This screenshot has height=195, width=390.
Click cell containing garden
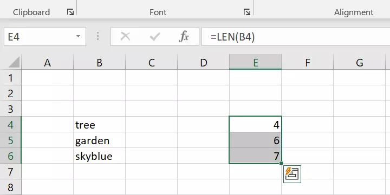click(x=100, y=140)
